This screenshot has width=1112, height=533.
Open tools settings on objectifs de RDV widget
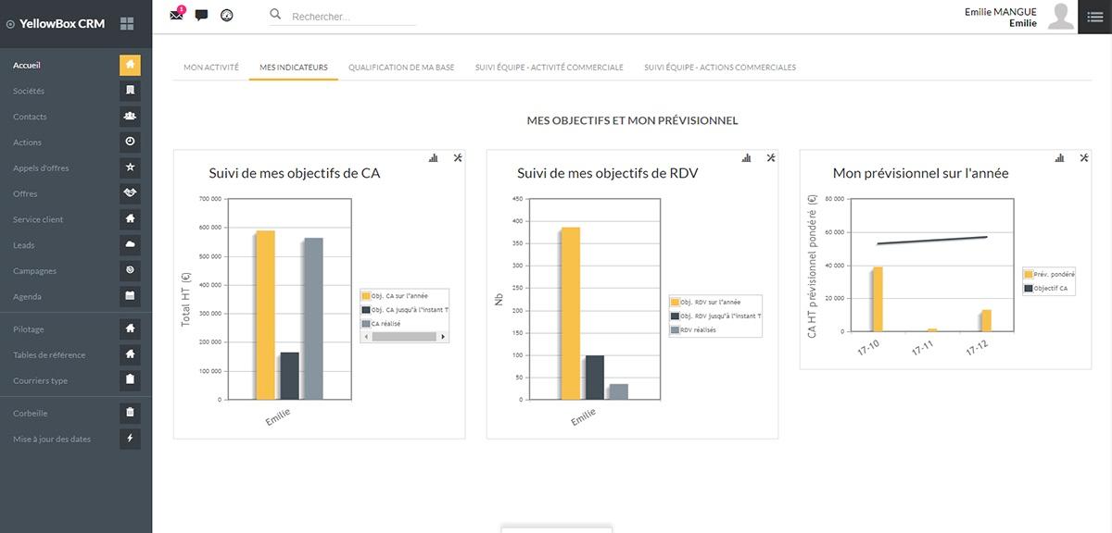[771, 158]
